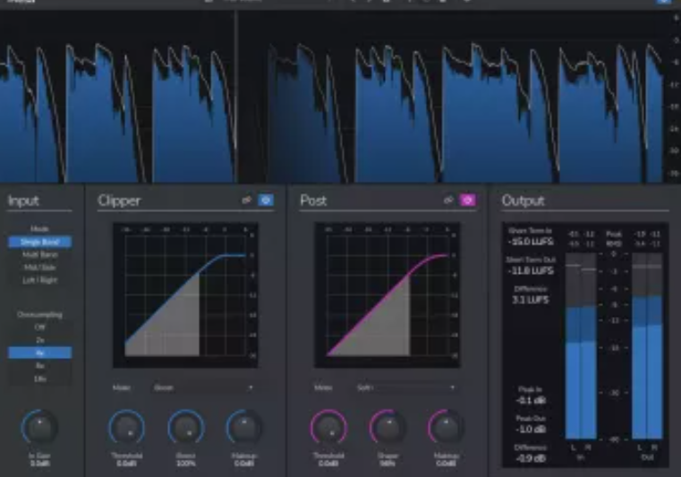Click the Clipper link icon
This screenshot has width=681, height=477.
coord(246,200)
